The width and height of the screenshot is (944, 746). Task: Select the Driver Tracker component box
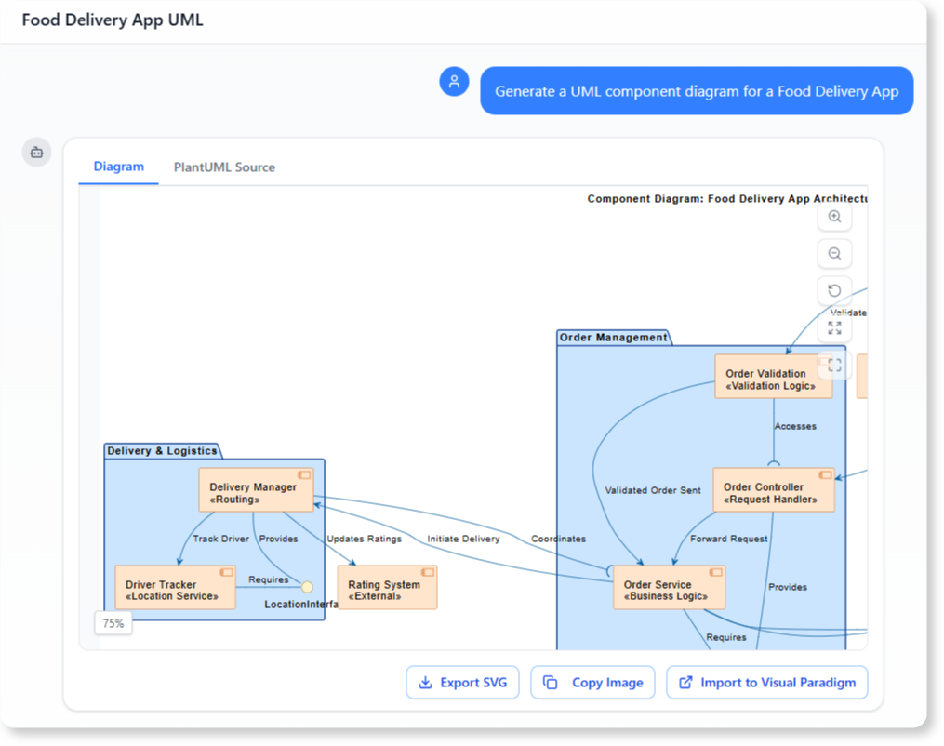[x=175, y=587]
